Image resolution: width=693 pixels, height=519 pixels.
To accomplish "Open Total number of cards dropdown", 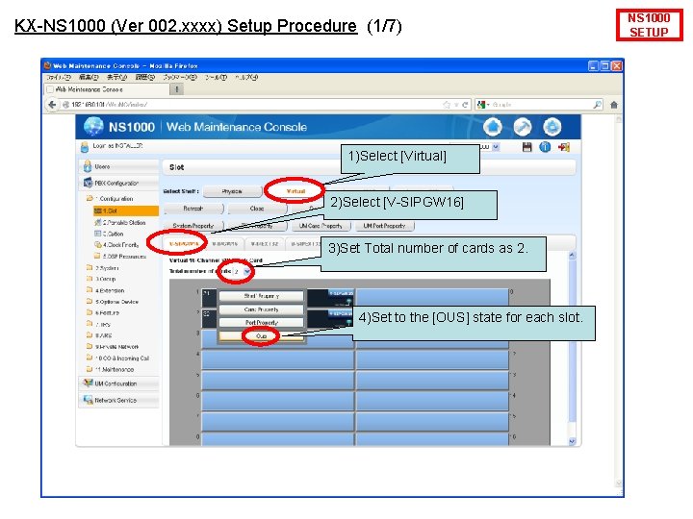I will [242, 271].
